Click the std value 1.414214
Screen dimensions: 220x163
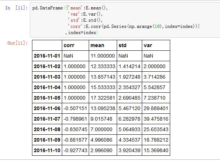click(129, 67)
